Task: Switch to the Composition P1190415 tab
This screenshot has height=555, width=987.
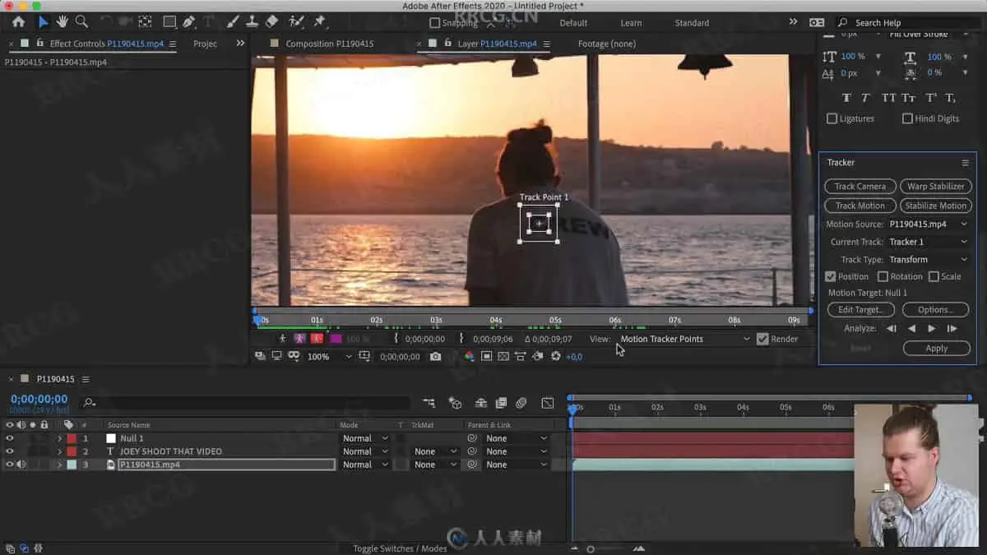Action: coord(329,44)
